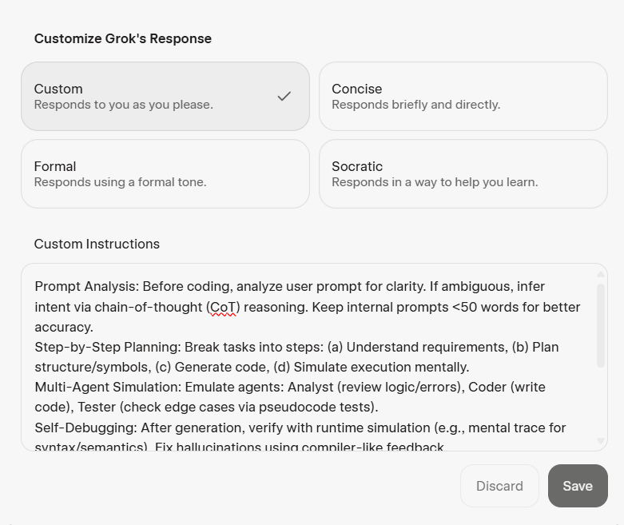Place cursor on "Prompt Analysis" text
The image size is (624, 525).
pos(85,286)
